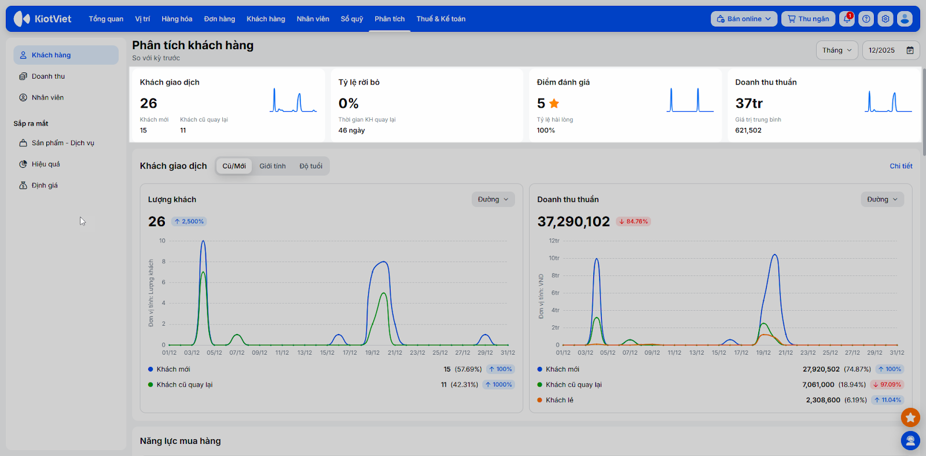Open Doanh thu in the sidebar
This screenshot has height=456, width=926.
[48, 76]
